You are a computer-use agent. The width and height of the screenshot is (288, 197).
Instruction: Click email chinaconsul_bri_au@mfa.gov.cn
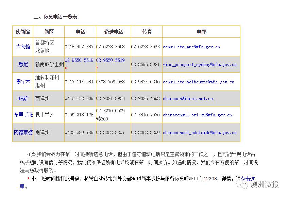click(197, 115)
